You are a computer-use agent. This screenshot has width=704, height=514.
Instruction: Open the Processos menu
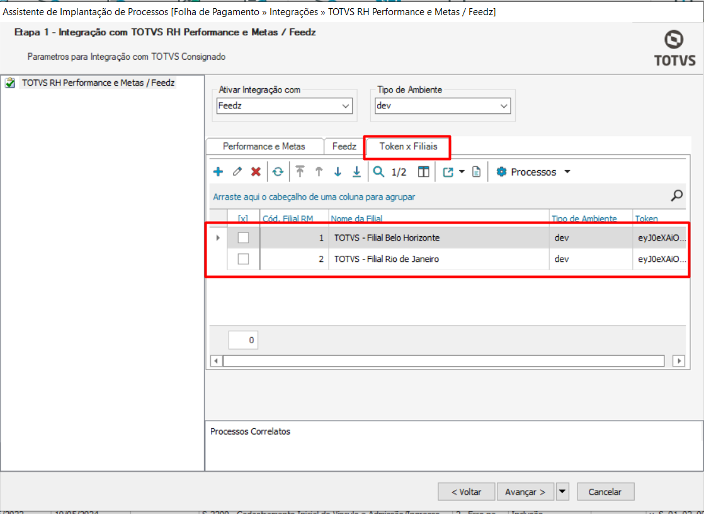533,171
